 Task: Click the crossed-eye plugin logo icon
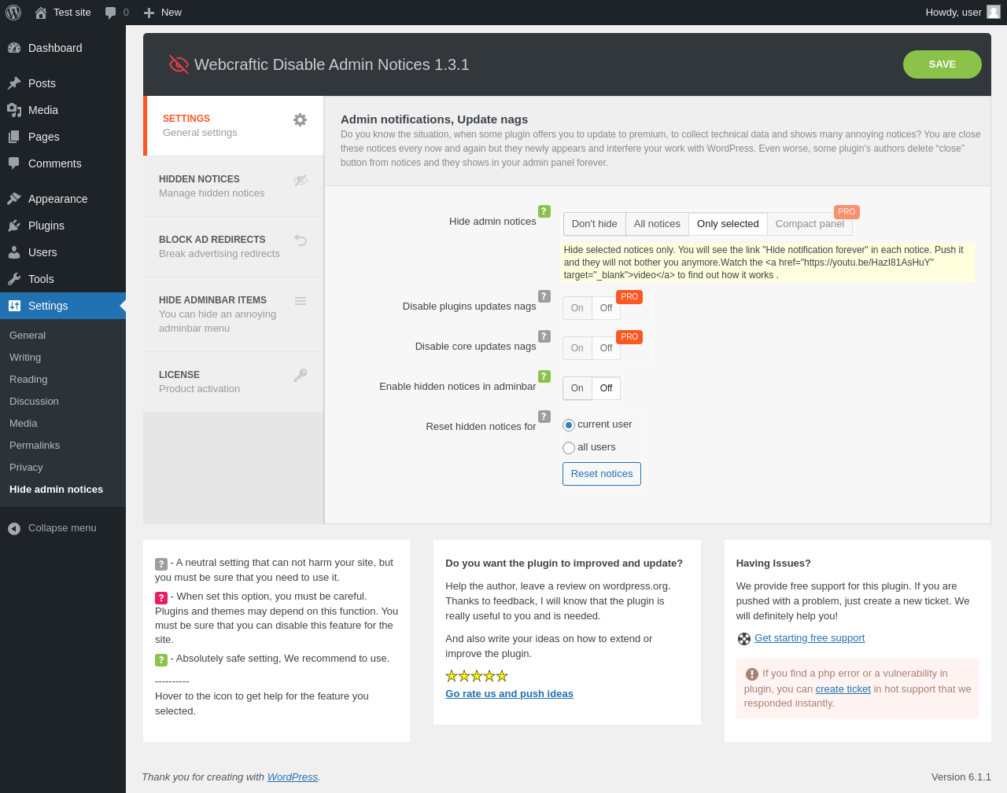(179, 64)
